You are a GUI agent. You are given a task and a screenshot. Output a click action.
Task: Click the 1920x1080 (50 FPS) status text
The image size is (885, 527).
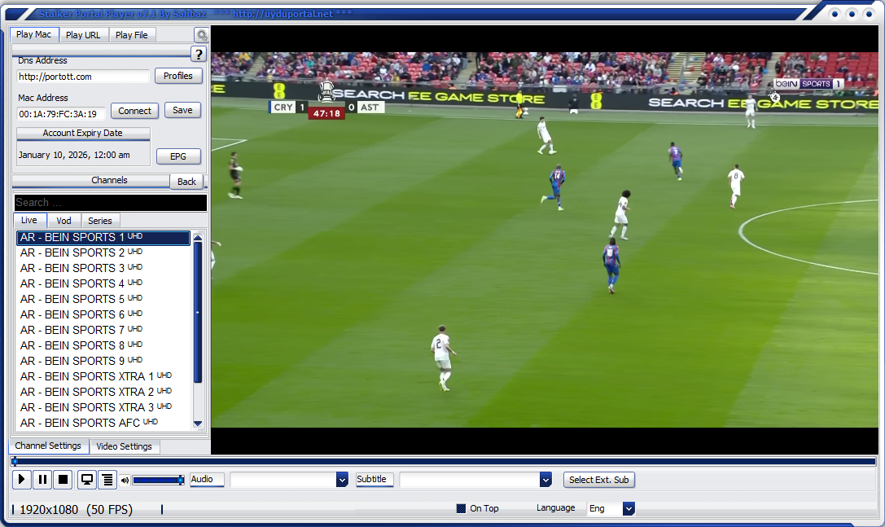click(x=77, y=510)
